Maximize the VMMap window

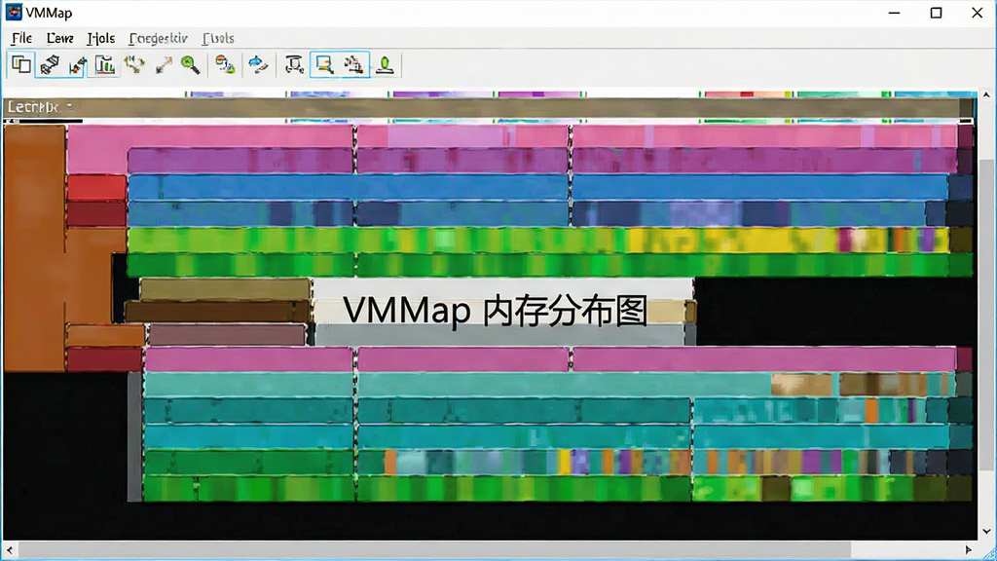[x=936, y=13]
